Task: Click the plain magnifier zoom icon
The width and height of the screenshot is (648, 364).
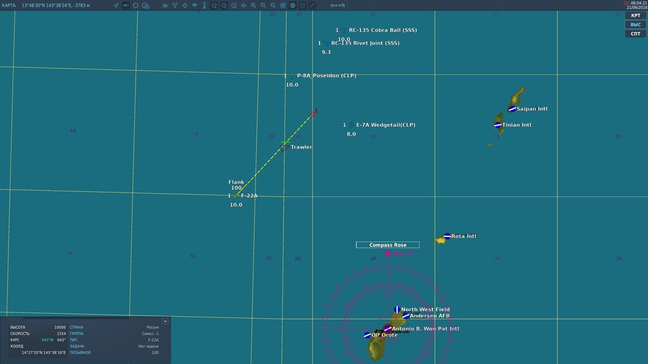Action: [273, 5]
